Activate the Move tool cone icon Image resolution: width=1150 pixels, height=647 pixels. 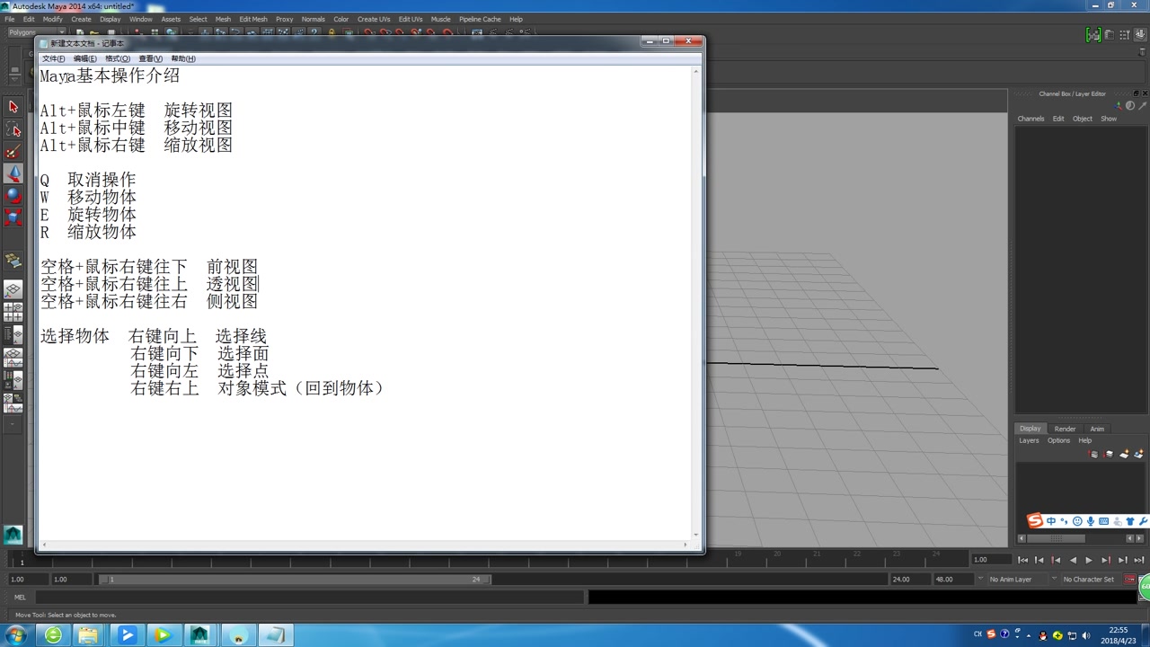click(x=13, y=173)
